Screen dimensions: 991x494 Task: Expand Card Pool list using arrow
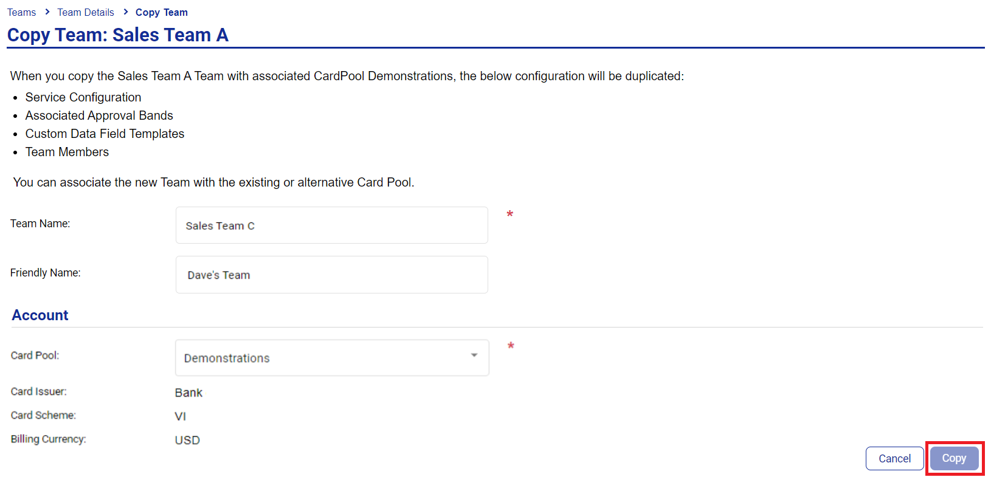(474, 355)
